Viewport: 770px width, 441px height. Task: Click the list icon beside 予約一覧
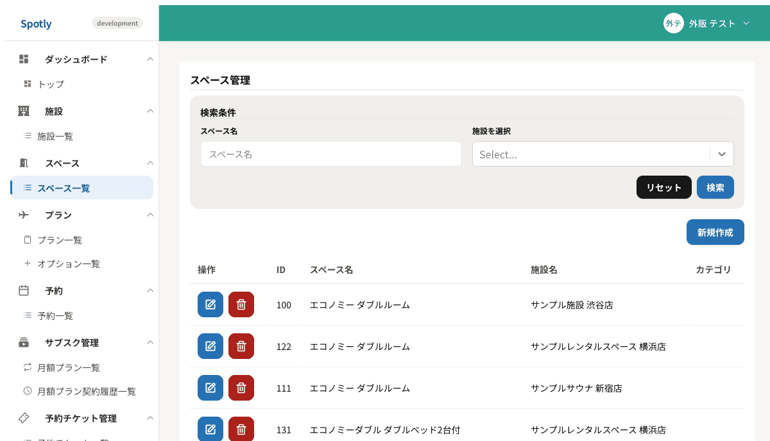tap(28, 315)
